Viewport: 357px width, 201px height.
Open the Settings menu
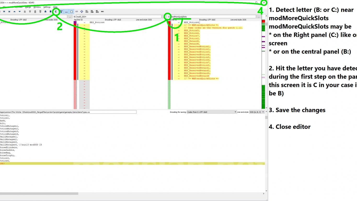tap(47, 7)
